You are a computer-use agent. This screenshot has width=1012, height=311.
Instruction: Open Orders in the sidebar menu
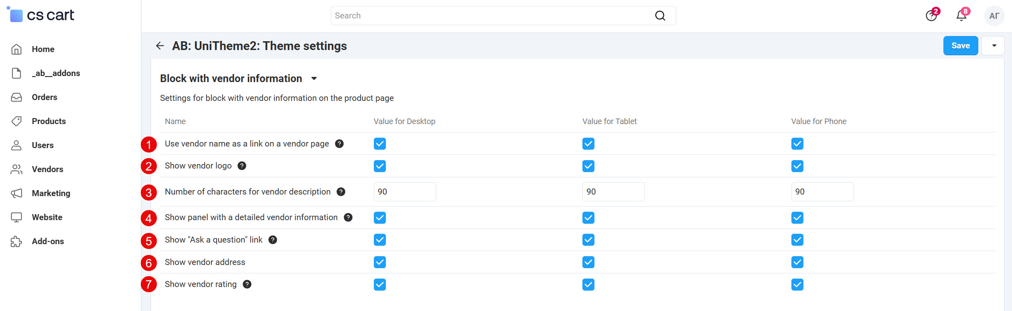pyautogui.click(x=45, y=97)
